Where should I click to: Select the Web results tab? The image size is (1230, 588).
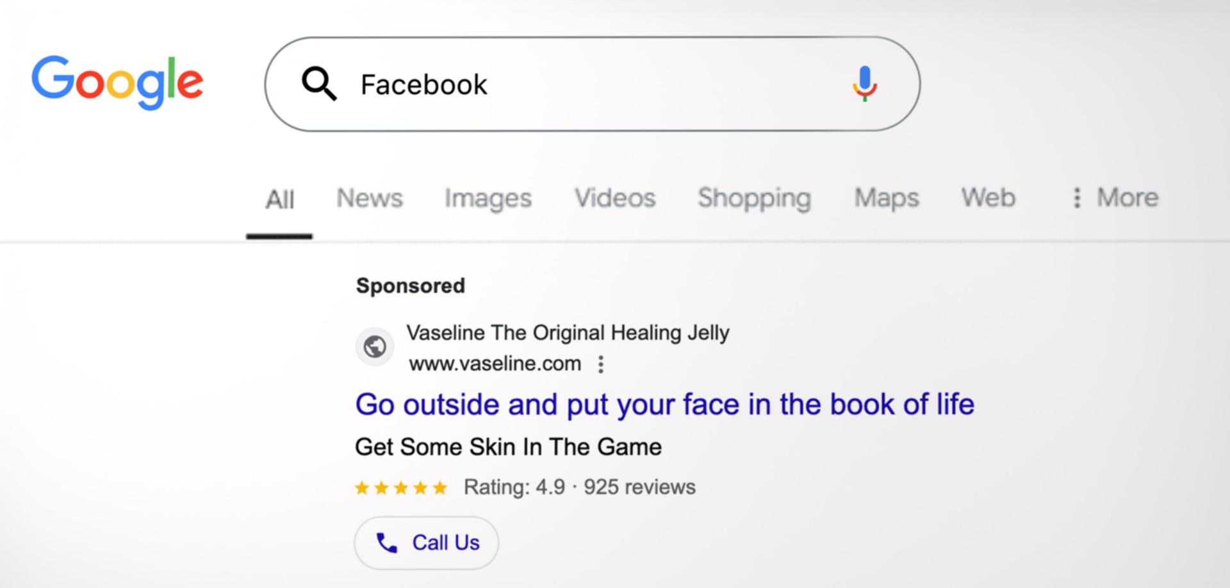click(x=988, y=197)
